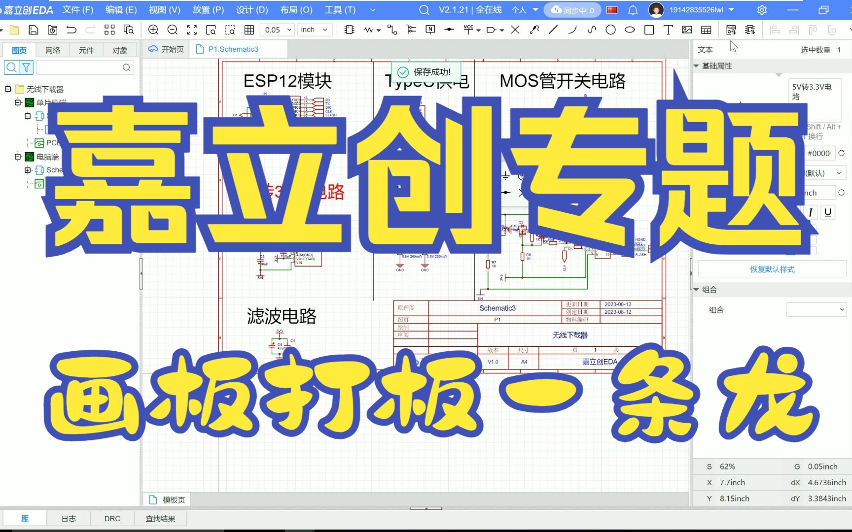Select the no-connect X flag tool

pyautogui.click(x=515, y=30)
